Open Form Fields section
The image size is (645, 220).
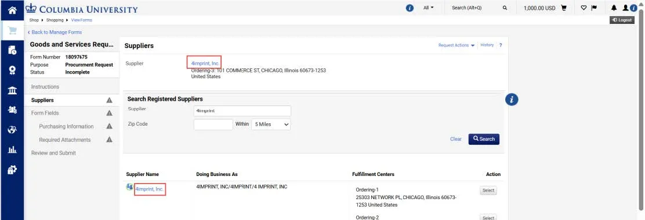pos(45,113)
